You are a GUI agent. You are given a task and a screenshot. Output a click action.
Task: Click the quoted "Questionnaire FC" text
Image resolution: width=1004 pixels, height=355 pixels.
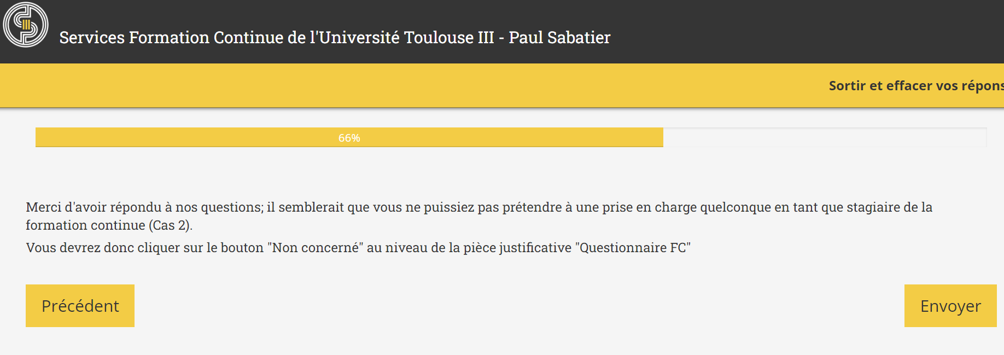click(x=633, y=248)
